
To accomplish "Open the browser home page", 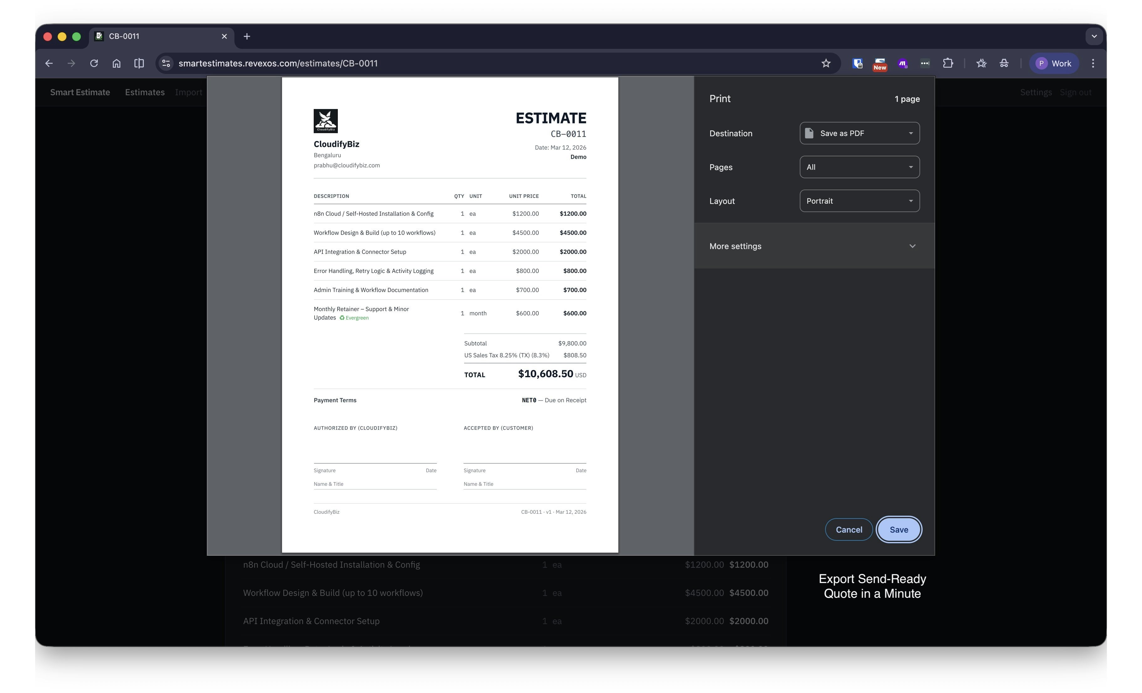I will tap(116, 64).
